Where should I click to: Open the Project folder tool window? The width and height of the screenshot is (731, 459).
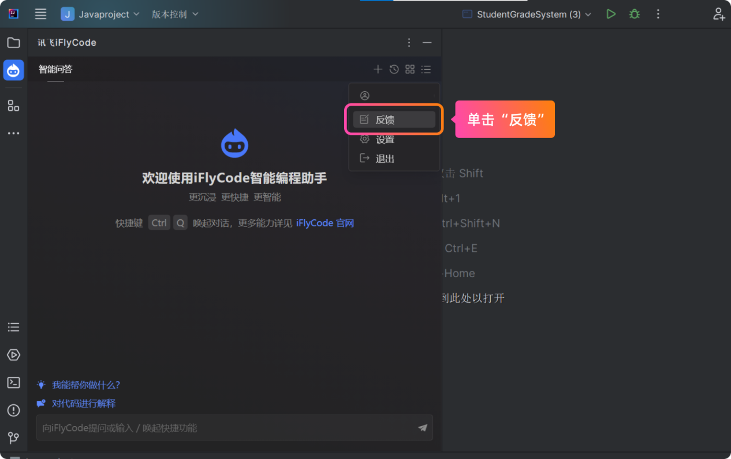tap(13, 43)
